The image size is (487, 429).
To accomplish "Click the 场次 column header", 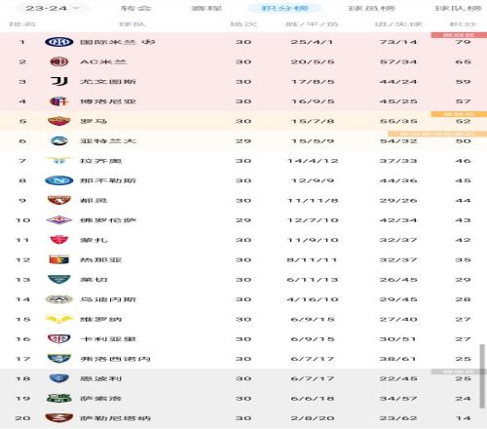I will (243, 24).
